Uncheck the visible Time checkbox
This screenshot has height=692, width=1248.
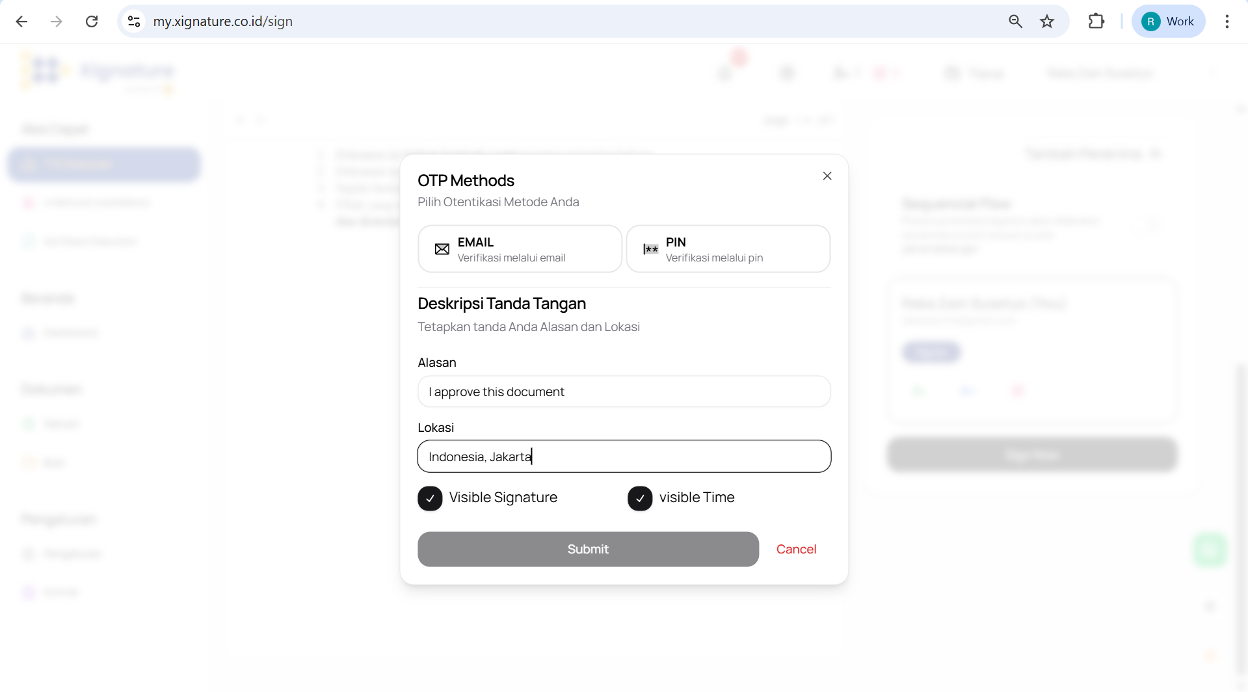click(x=640, y=498)
